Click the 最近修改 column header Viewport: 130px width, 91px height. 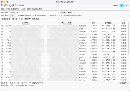(x=108, y=23)
